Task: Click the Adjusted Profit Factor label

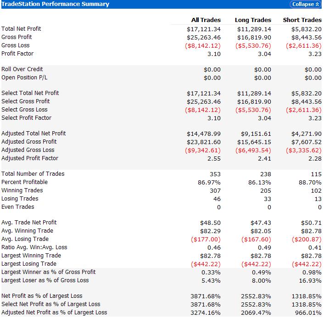Action: tap(30, 158)
